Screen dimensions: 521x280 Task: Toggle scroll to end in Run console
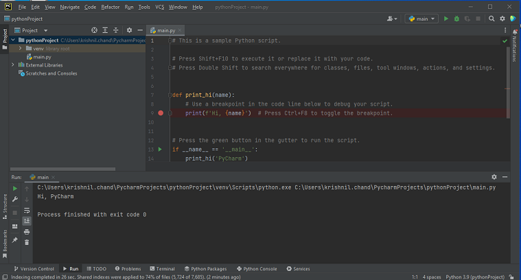(27, 221)
